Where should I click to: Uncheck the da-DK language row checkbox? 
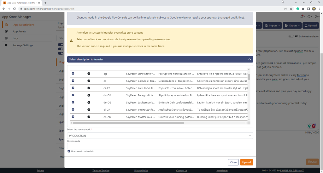[x=73, y=95]
